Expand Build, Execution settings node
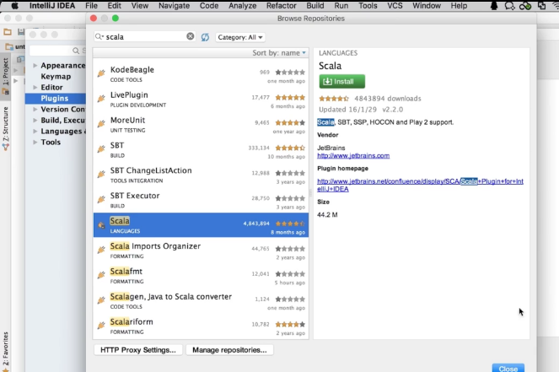The height and width of the screenshot is (372, 559). coord(35,120)
